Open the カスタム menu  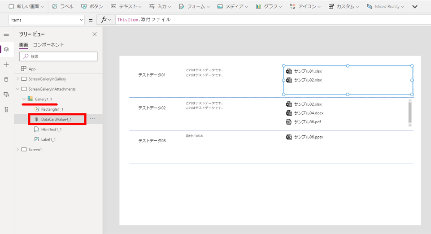coord(344,7)
